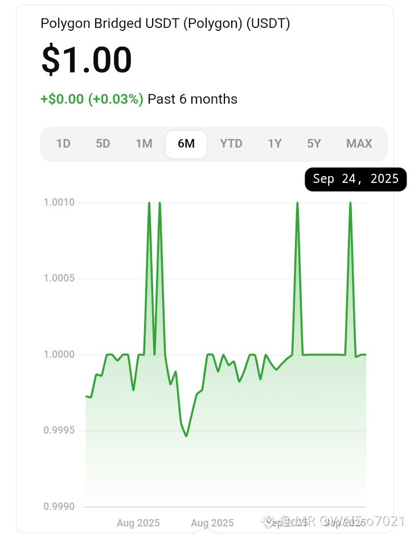Switch to the YTD view

point(231,144)
